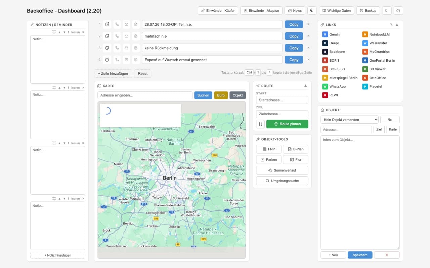
Task: Click the Speichern button
Action: tap(360, 255)
